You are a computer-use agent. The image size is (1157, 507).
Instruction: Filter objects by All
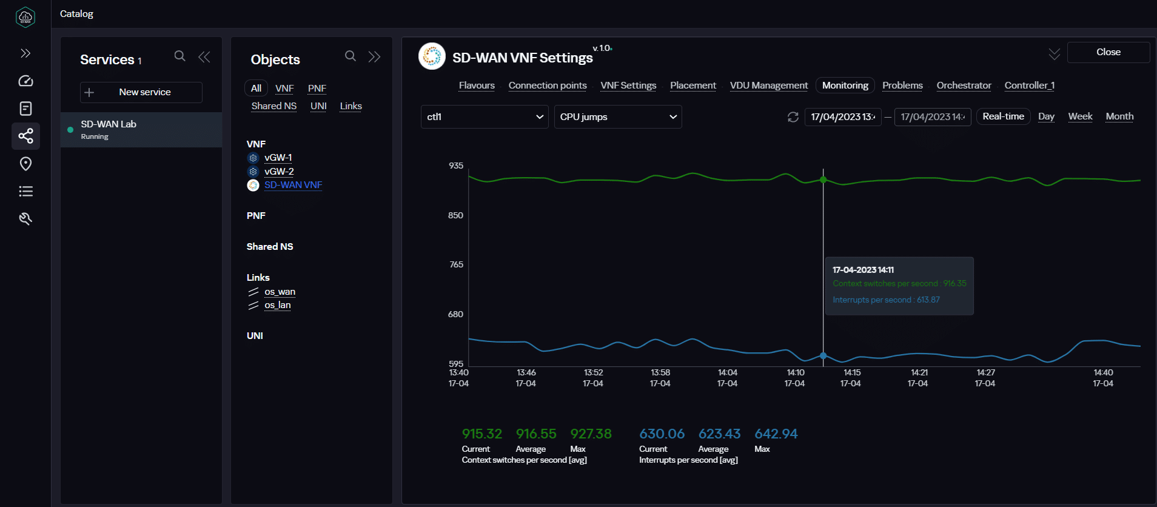[x=256, y=89]
